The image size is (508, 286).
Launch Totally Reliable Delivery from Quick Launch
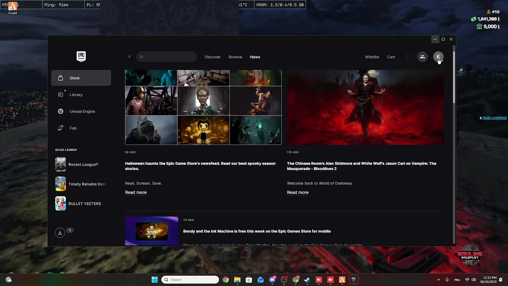click(81, 184)
